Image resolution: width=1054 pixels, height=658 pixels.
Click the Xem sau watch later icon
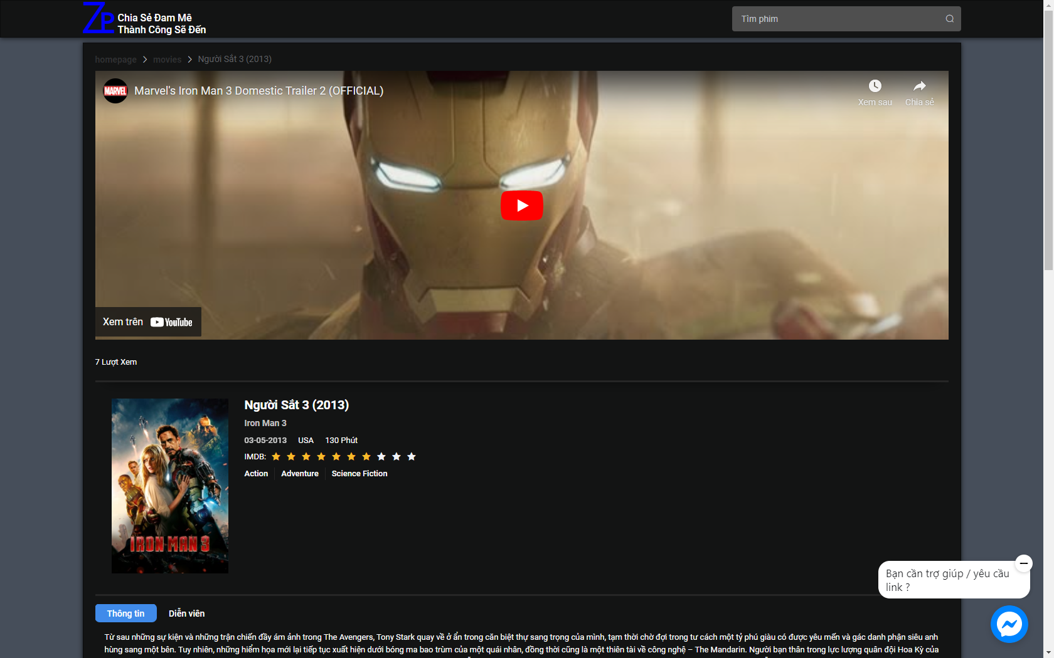pyautogui.click(x=875, y=86)
